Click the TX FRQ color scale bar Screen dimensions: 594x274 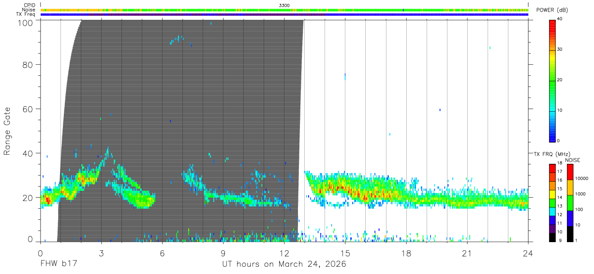tap(553, 203)
